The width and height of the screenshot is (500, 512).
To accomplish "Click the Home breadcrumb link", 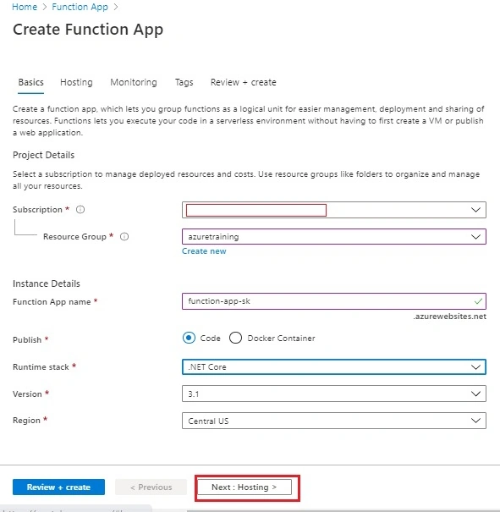I will 25,7.
